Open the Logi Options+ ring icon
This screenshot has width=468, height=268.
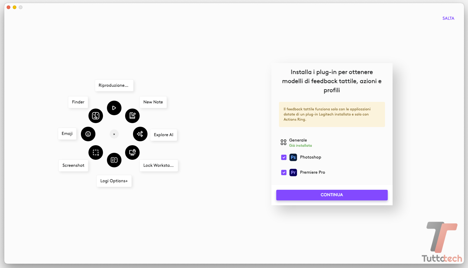pyautogui.click(x=114, y=160)
